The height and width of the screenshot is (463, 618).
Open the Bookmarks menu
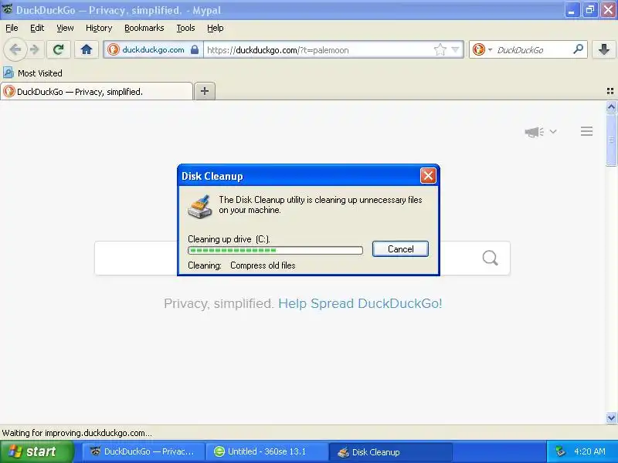point(144,28)
